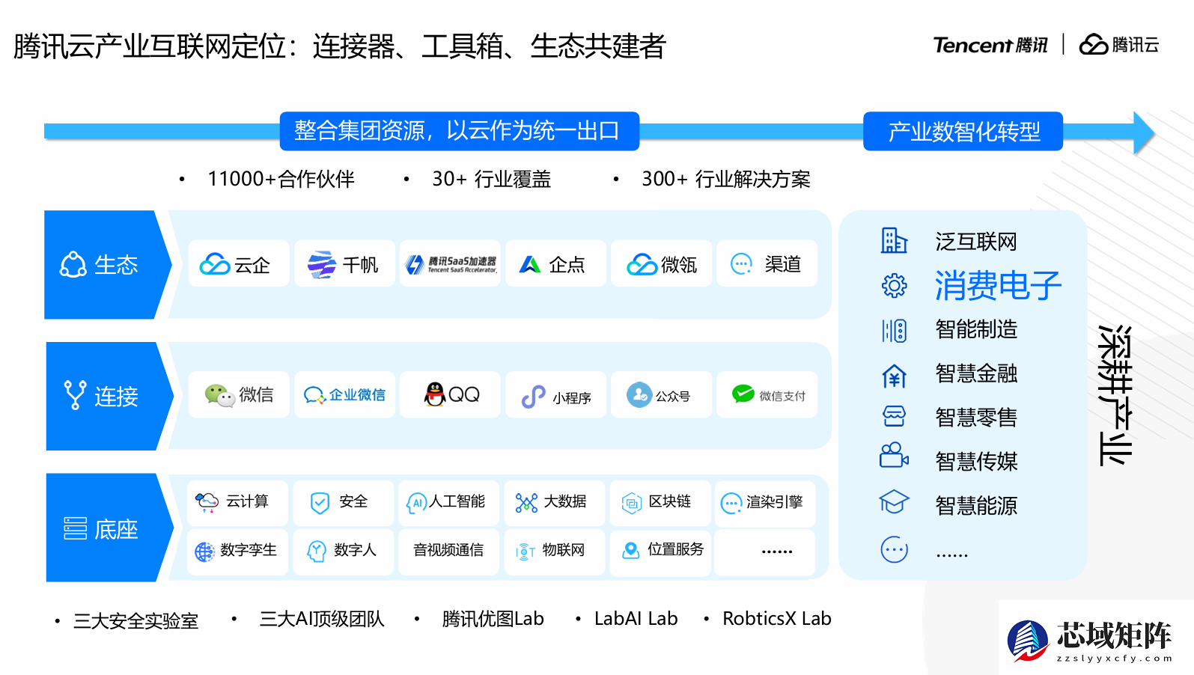Click the 消费电子 highlighted text
Viewport: 1194px width, 675px height.
[x=998, y=286]
